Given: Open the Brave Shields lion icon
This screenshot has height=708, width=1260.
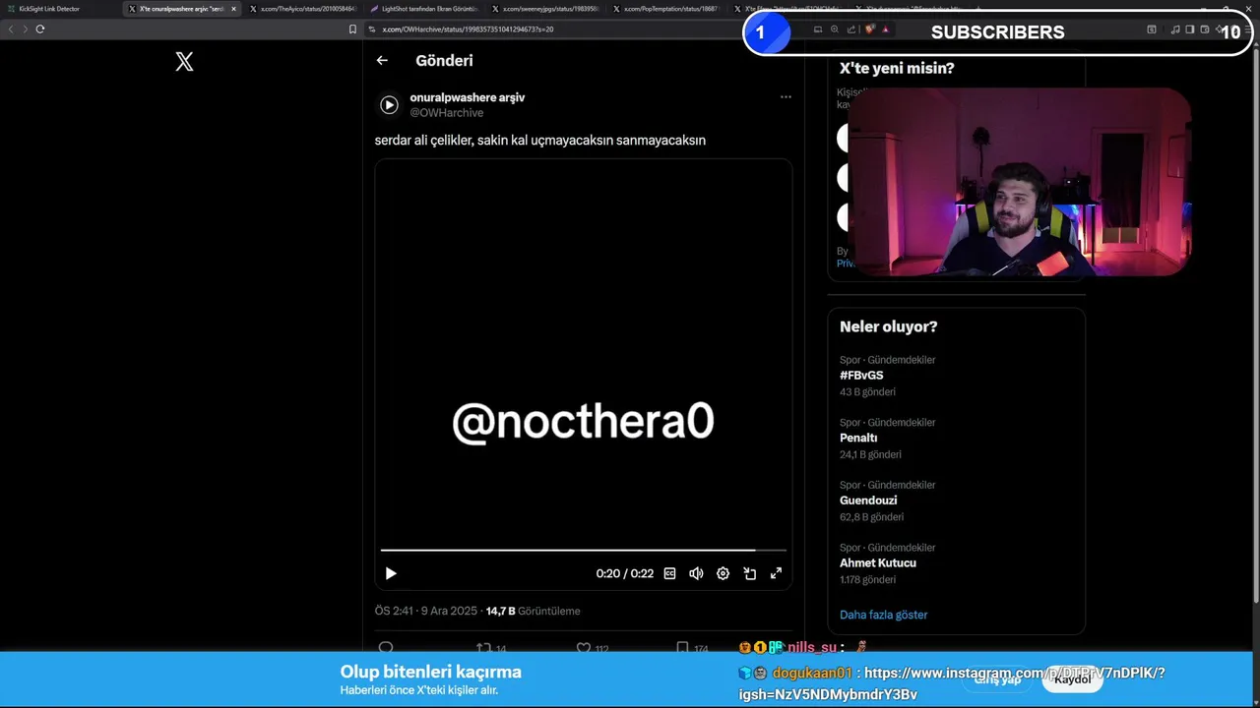Looking at the screenshot, I should pos(869,29).
